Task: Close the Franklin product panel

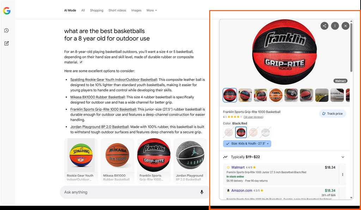Action: point(345,26)
